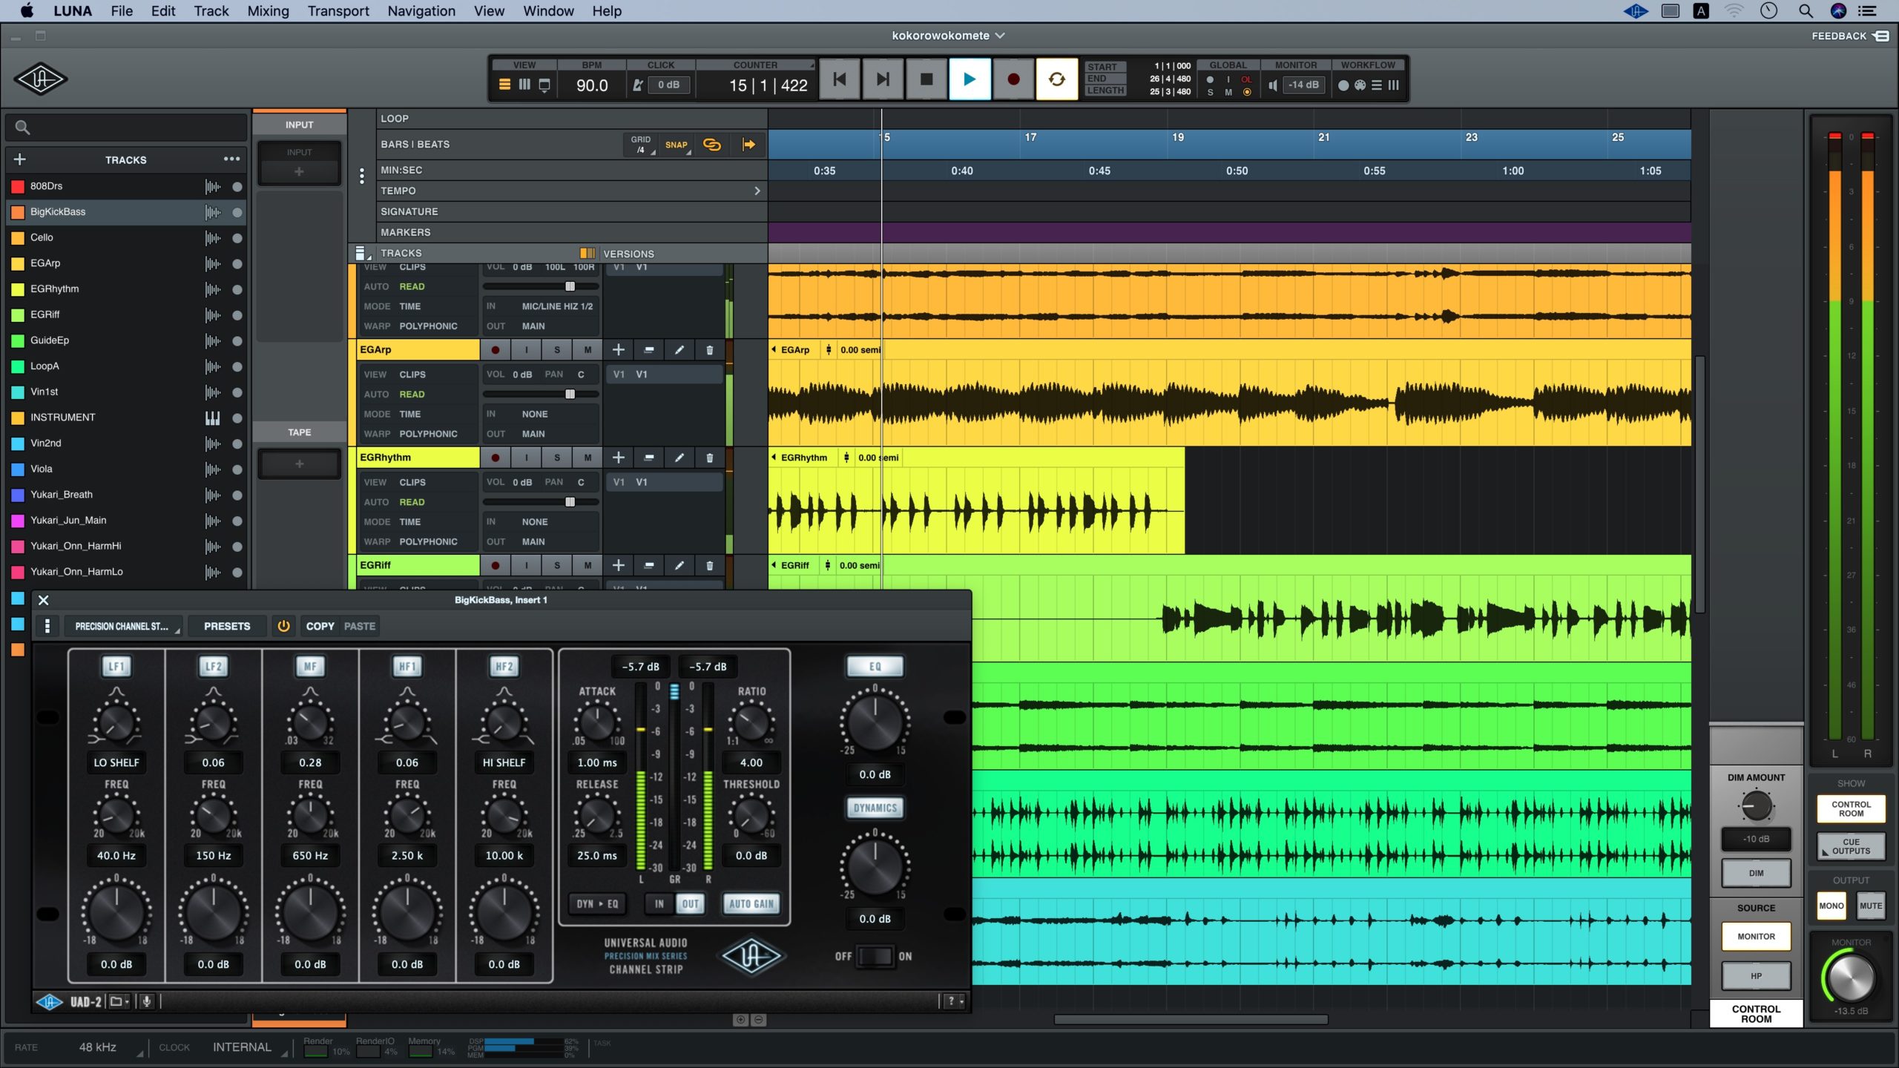Click the Cello track waveform icon
The image size is (1899, 1068).
coord(213,238)
